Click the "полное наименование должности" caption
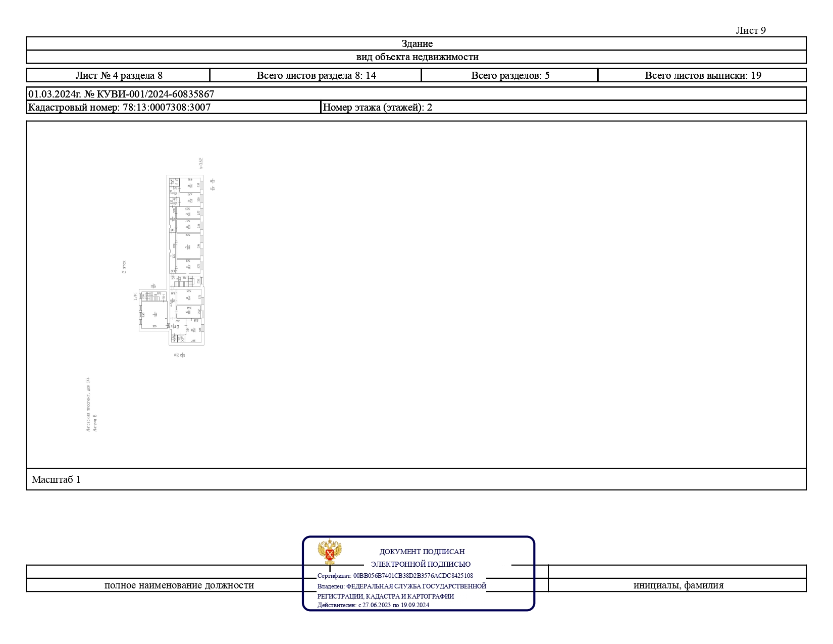Image resolution: width=833 pixels, height=644 pixels. [x=179, y=585]
